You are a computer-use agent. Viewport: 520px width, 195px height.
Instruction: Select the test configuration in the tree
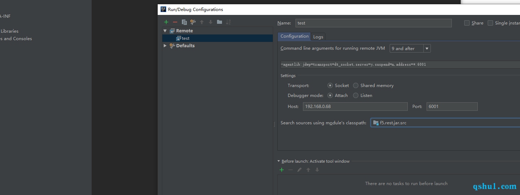[x=218, y=38]
